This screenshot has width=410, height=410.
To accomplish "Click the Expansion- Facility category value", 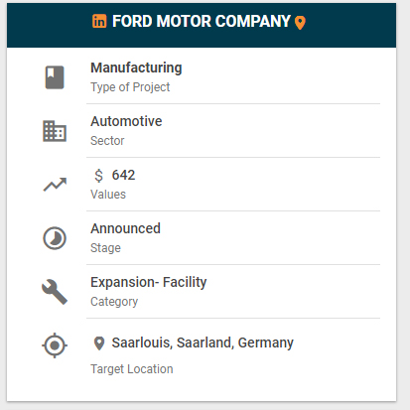I will 149,282.
